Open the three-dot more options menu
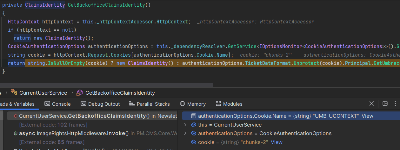 (395, 103)
